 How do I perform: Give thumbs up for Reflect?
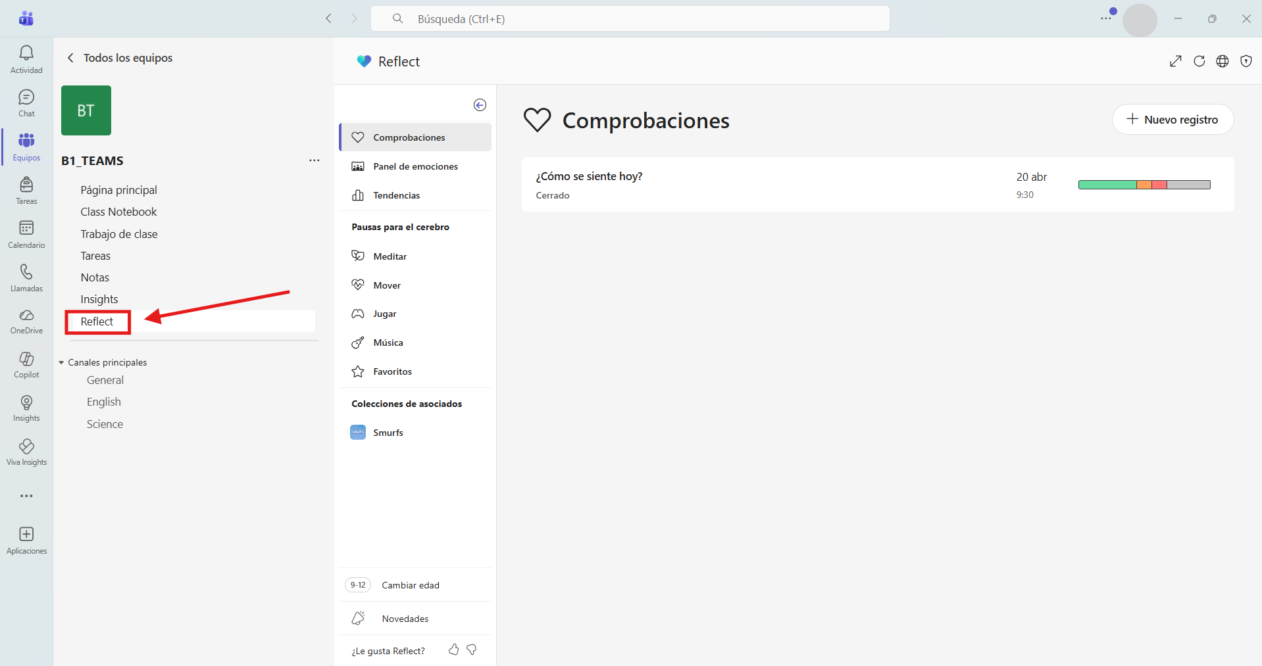click(x=454, y=650)
